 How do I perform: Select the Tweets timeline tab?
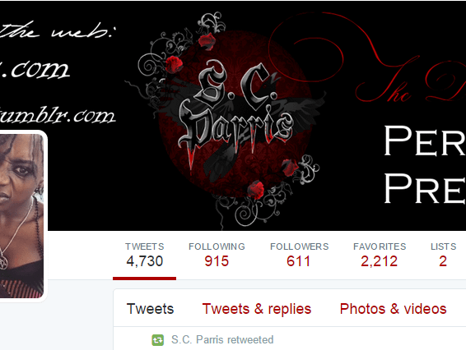[150, 309]
